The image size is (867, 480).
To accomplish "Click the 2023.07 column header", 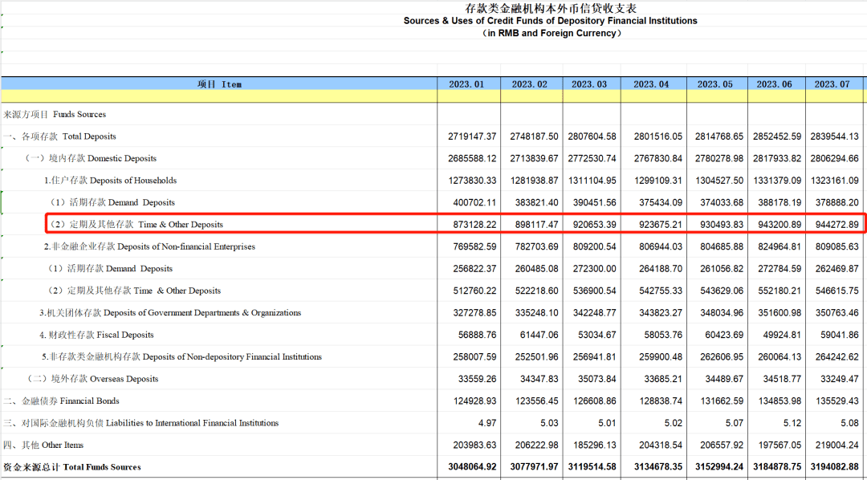I will (x=836, y=83).
